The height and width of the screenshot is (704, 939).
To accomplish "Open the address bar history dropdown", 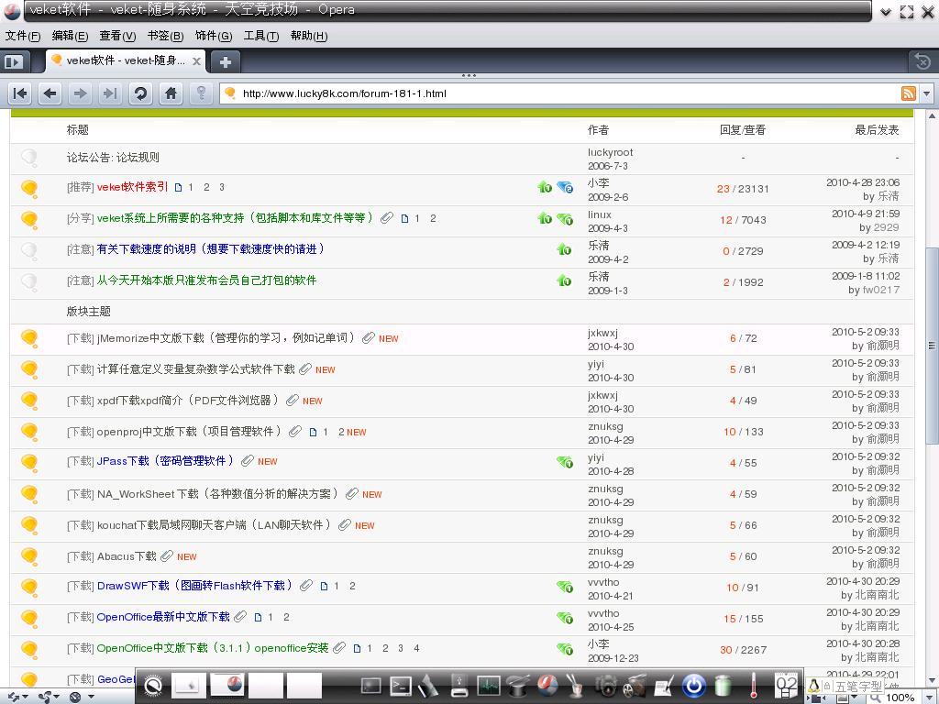I will (927, 93).
